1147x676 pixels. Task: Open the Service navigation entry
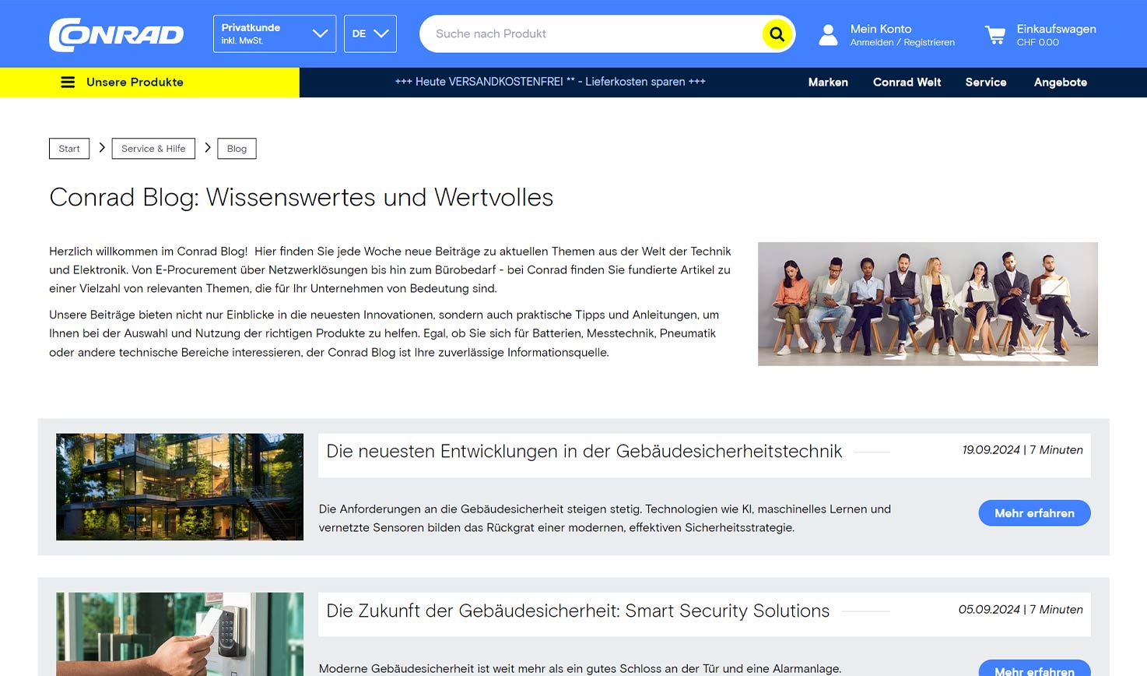tap(985, 82)
